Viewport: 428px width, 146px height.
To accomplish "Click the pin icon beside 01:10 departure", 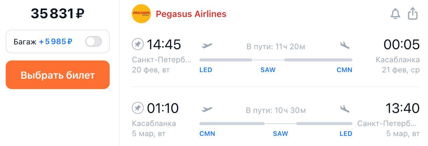I will [x=138, y=108].
